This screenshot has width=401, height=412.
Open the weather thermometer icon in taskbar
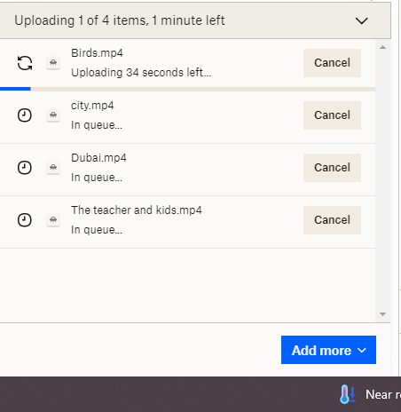click(x=348, y=394)
